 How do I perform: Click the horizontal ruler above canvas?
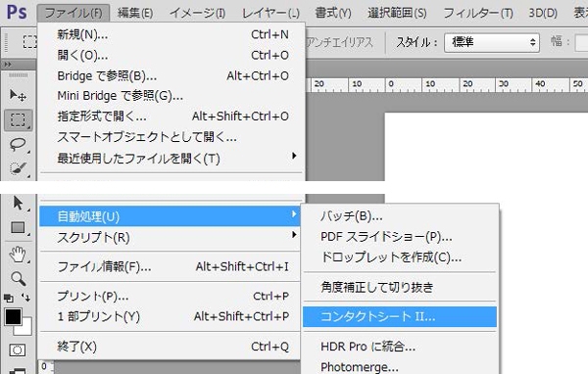pyautogui.click(x=446, y=85)
